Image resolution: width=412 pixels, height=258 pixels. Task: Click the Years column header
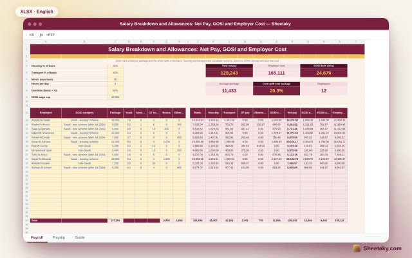coord(129,113)
